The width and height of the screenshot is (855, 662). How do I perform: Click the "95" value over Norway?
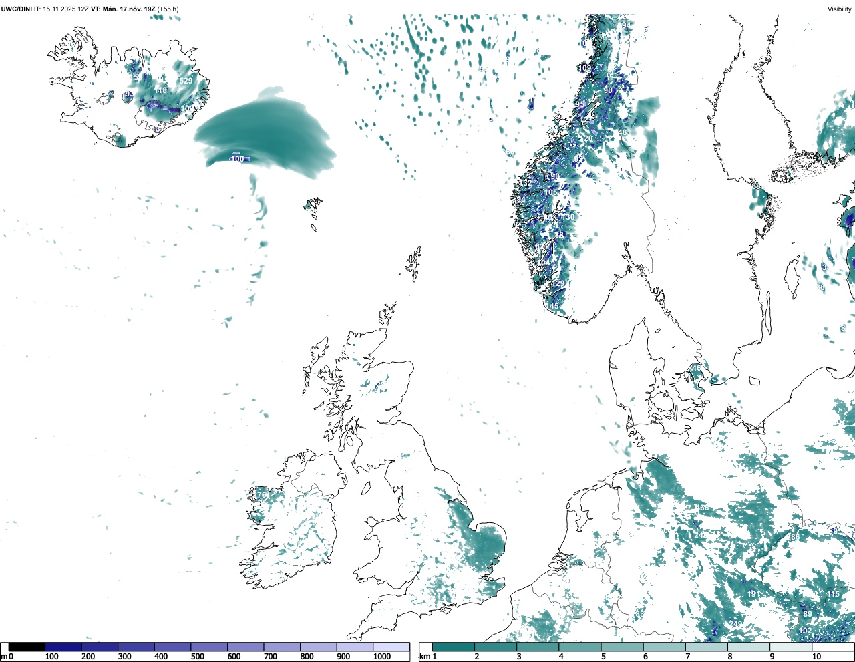pyautogui.click(x=580, y=105)
